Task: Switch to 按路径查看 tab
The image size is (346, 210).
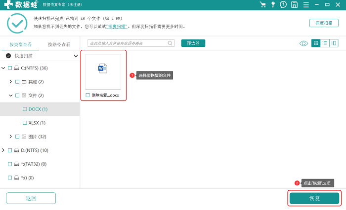Action: 59,44
